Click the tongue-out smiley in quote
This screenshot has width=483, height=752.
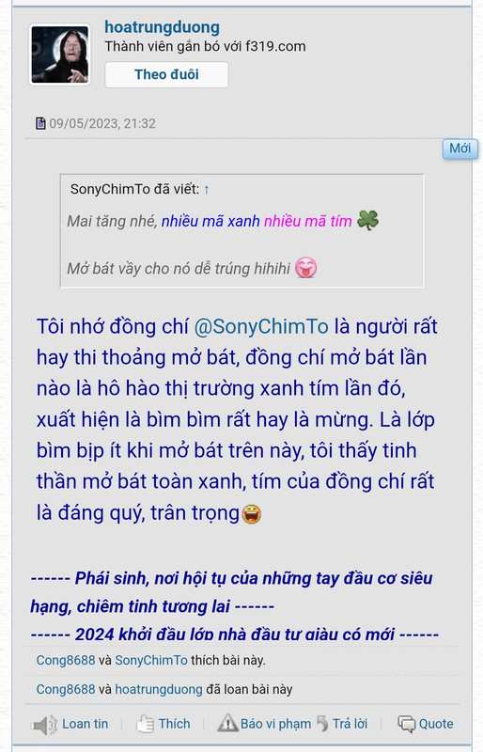point(305,268)
